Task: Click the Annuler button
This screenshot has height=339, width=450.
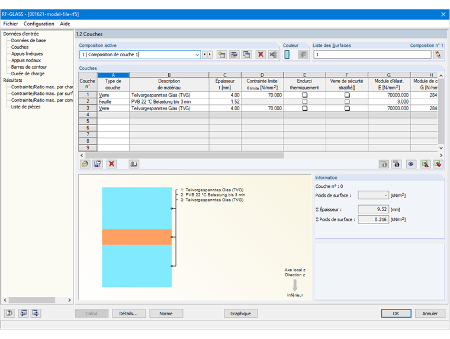Action: [x=430, y=314]
